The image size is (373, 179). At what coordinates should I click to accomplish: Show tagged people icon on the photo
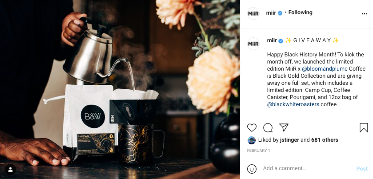pos(11,170)
